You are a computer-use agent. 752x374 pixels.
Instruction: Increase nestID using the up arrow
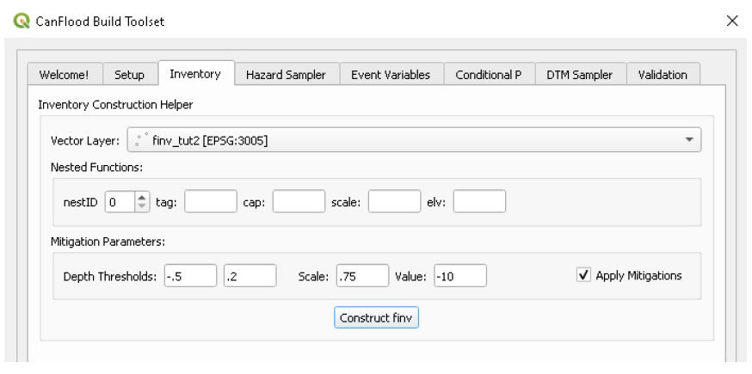pos(141,197)
